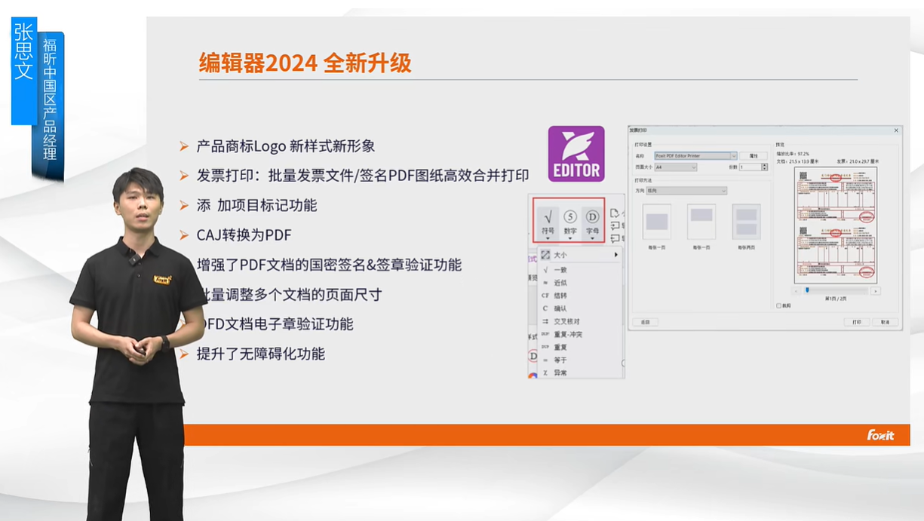This screenshot has width=924, height=521.
Task: Choose the 每张两页 two-per-page layout
Action: pyautogui.click(x=747, y=222)
